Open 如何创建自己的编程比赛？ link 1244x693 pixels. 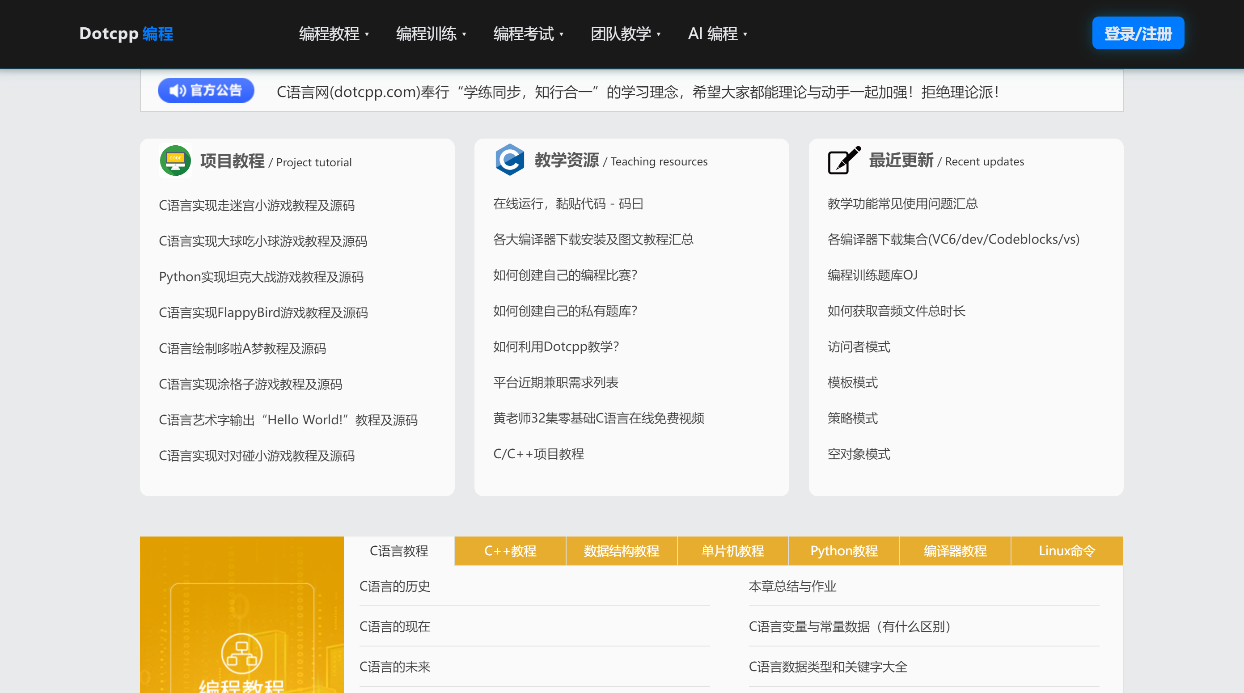pos(565,275)
